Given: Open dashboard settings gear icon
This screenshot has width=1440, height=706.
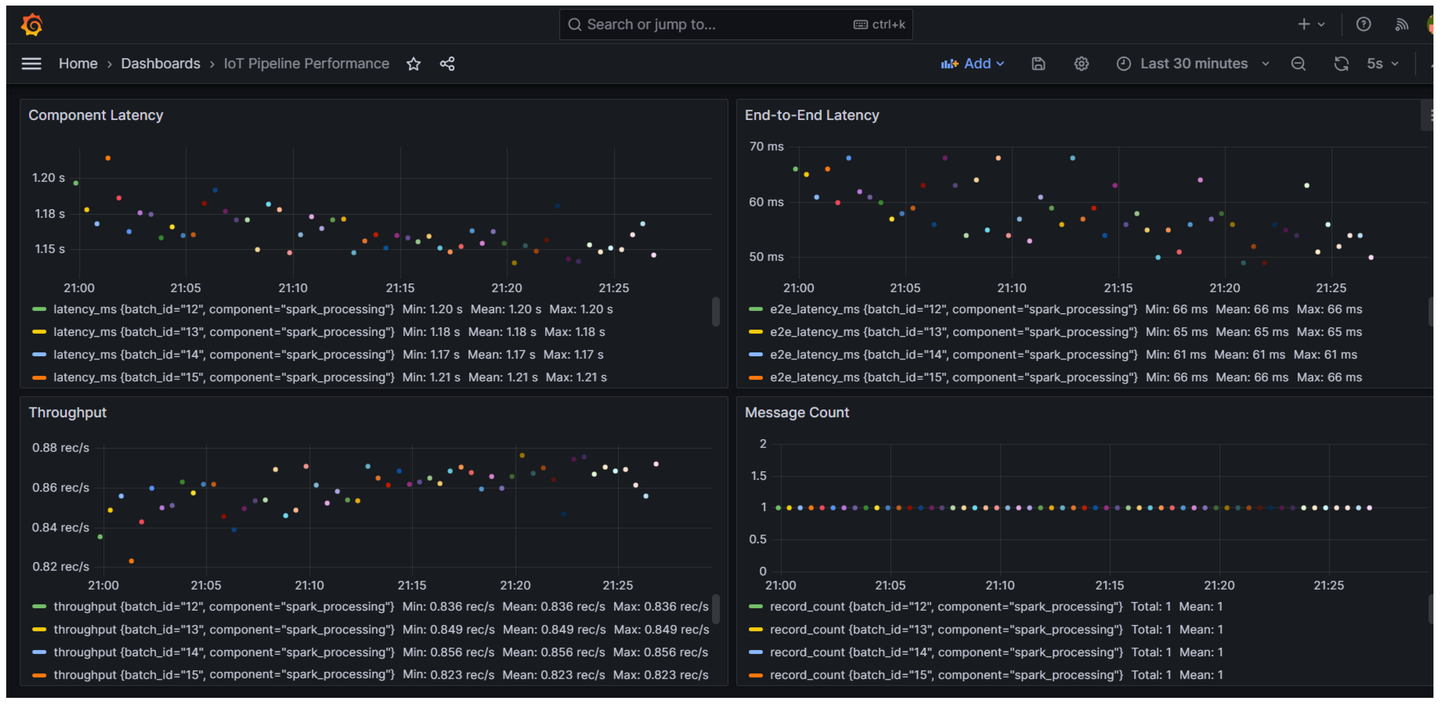Looking at the screenshot, I should pos(1081,64).
